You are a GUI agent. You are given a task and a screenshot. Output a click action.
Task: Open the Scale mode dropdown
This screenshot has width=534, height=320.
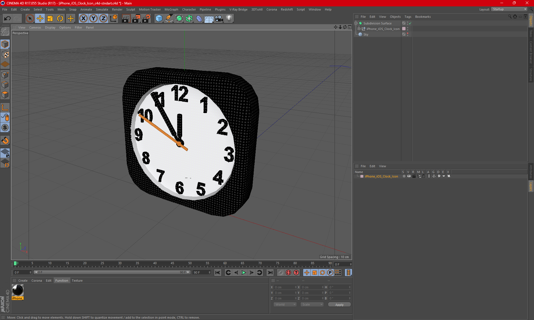[x=312, y=304]
